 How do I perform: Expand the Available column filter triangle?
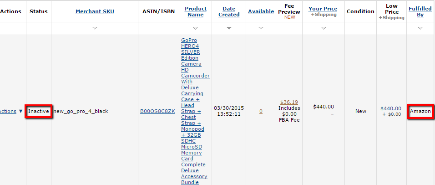click(261, 28)
